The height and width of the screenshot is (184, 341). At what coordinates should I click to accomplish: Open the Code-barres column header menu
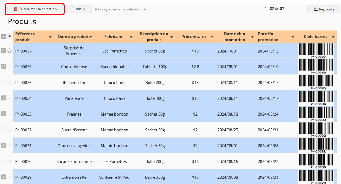point(333,37)
